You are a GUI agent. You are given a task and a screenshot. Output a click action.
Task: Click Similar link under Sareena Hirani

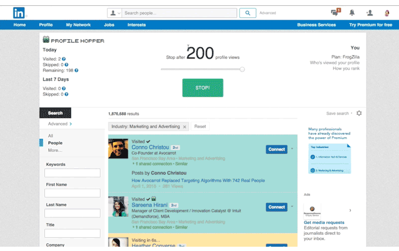tap(181, 227)
